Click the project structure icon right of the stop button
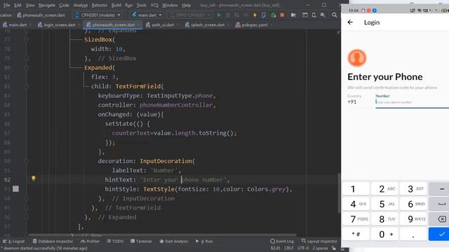 tap(293, 15)
